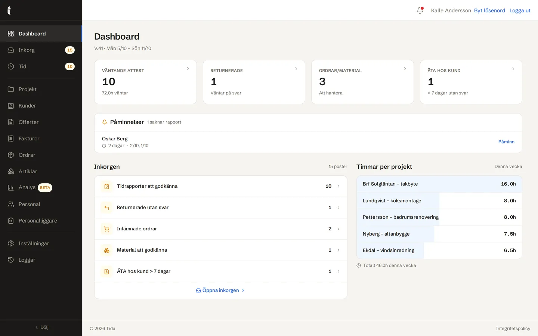The height and width of the screenshot is (336, 538).
Task: Open Dashboard in the sidebar
Action: [x=41, y=34]
